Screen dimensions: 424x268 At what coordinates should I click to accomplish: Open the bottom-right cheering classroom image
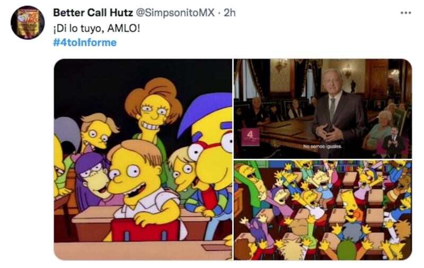coord(323,210)
